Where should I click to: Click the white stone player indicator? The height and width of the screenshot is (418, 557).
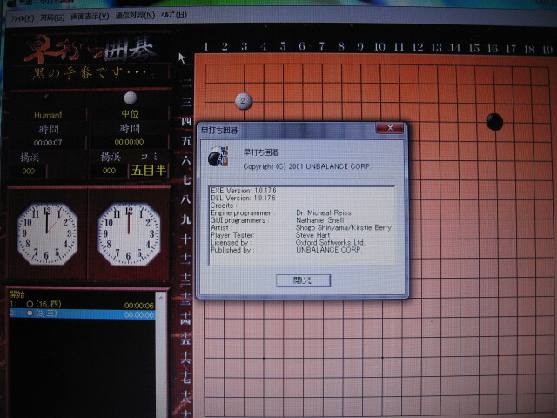(130, 98)
